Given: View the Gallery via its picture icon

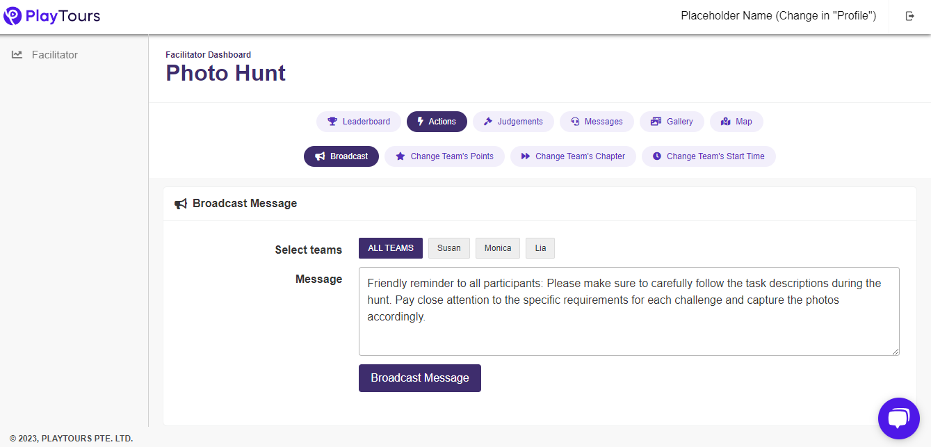Looking at the screenshot, I should click(x=654, y=122).
